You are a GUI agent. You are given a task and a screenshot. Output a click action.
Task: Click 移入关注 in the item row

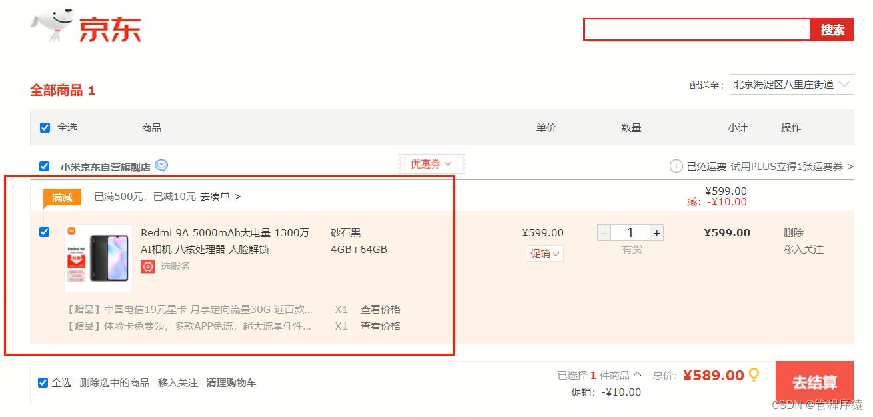(x=804, y=249)
